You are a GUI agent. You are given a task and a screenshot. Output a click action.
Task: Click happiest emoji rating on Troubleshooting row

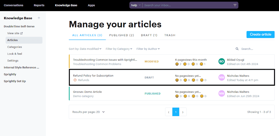point(177,64)
